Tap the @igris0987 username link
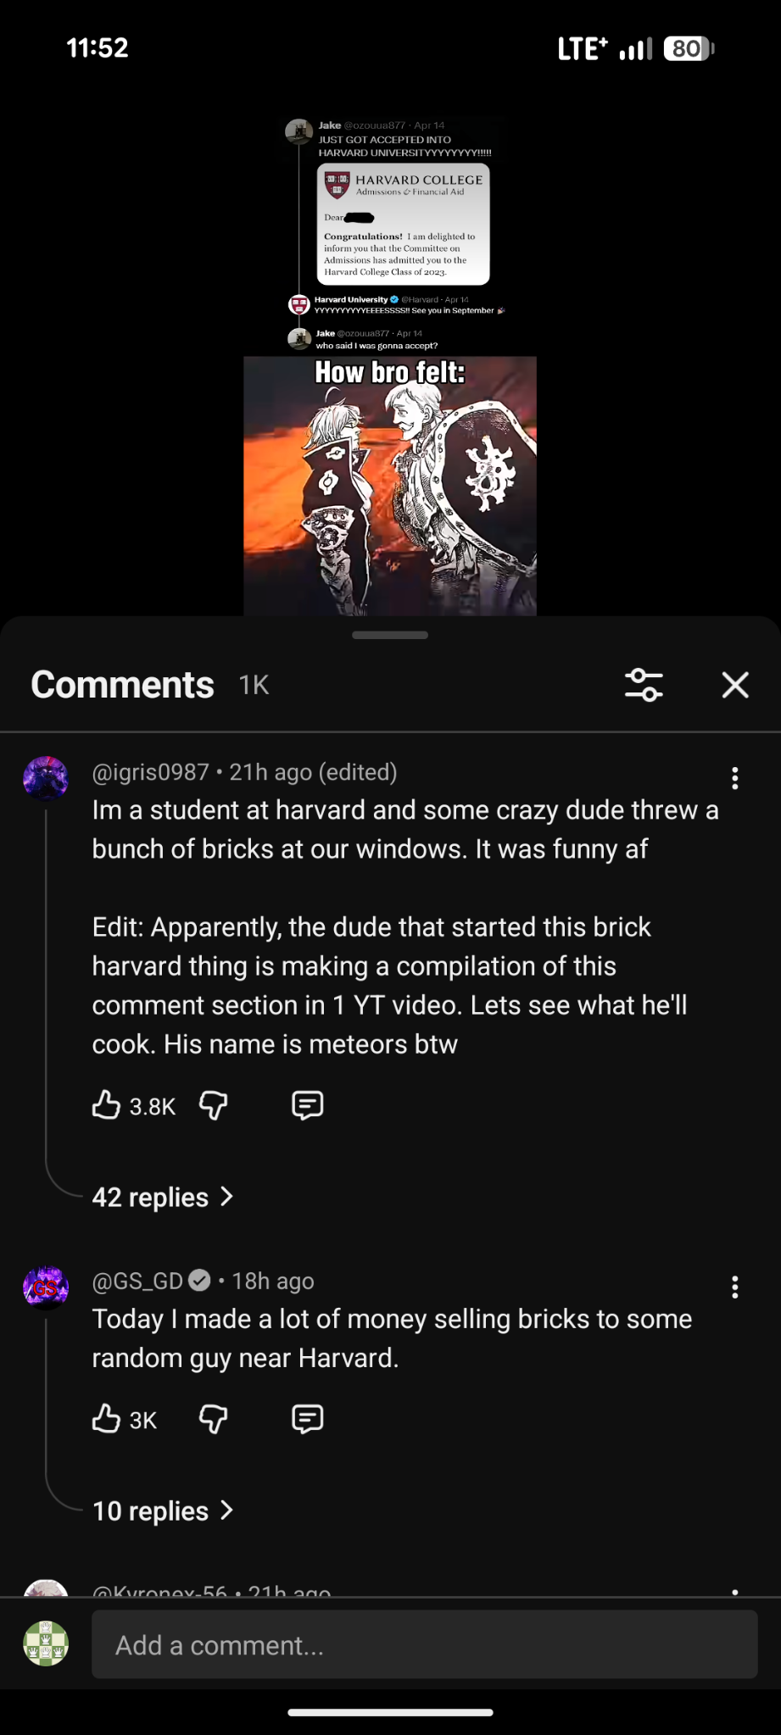 pyautogui.click(x=150, y=772)
